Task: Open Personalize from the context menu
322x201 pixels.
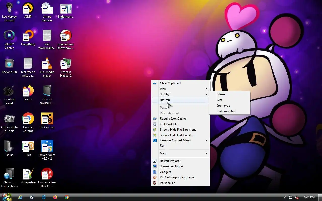Action: tap(181, 183)
